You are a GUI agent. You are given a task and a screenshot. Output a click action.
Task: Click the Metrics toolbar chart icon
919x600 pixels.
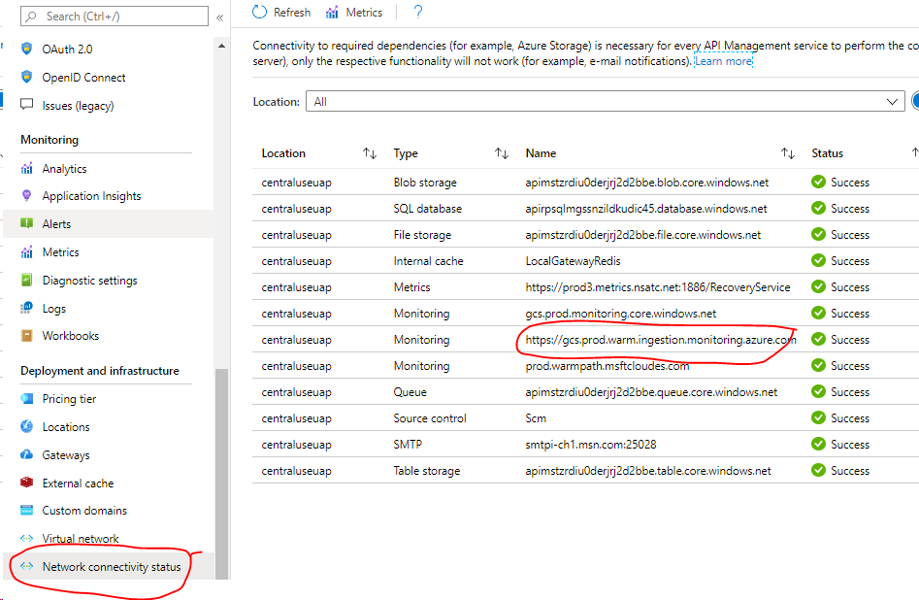(332, 13)
